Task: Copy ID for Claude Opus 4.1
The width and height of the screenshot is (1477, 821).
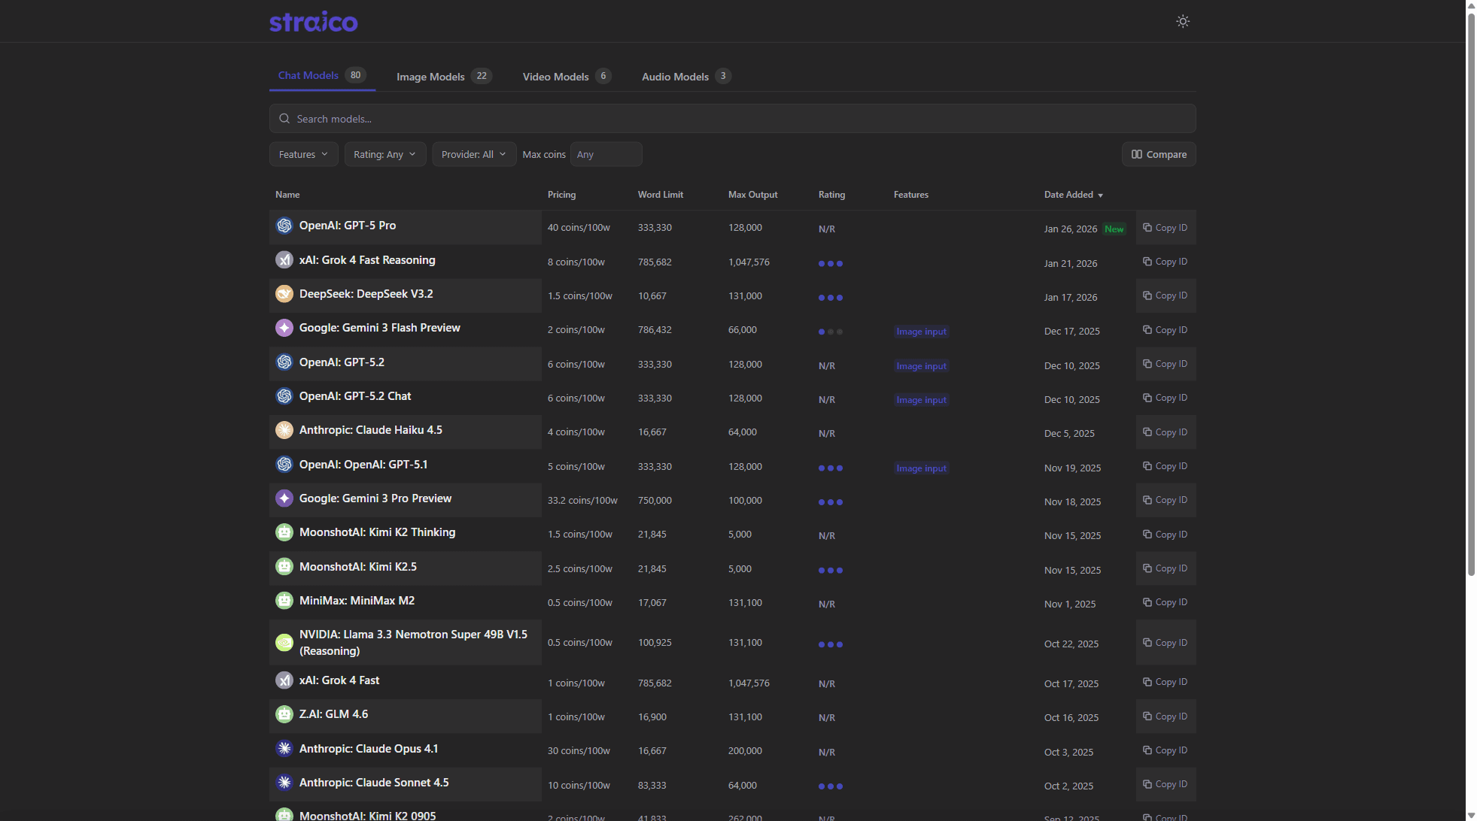Action: (1165, 750)
